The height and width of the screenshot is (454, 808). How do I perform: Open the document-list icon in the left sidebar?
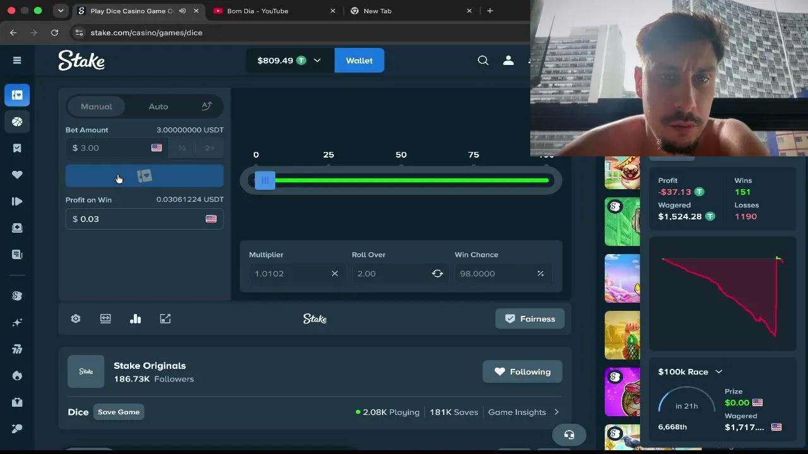[17, 254]
